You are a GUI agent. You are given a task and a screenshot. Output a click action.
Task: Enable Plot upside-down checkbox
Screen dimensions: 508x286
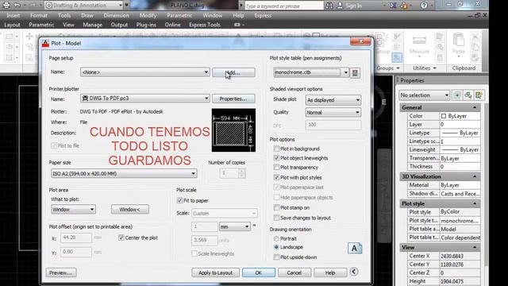(276, 257)
